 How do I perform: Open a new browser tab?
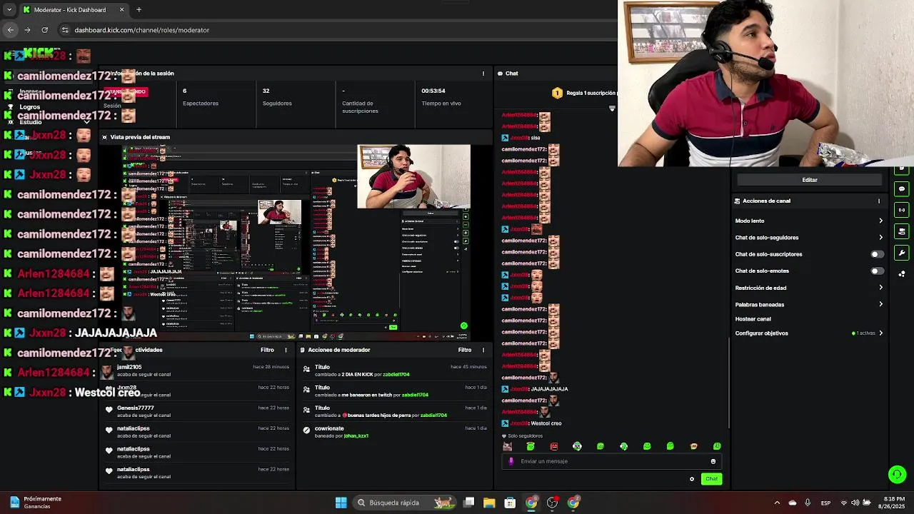(139, 9)
